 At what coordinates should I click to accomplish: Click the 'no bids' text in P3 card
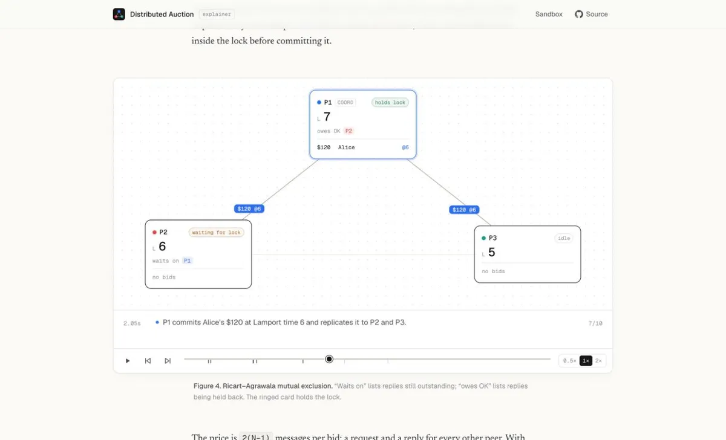coord(493,271)
